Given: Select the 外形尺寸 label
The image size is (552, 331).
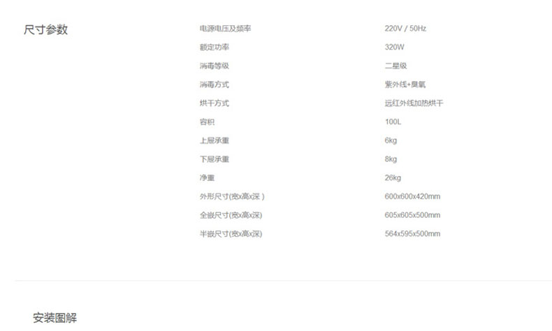Looking at the screenshot, I should 231,196.
